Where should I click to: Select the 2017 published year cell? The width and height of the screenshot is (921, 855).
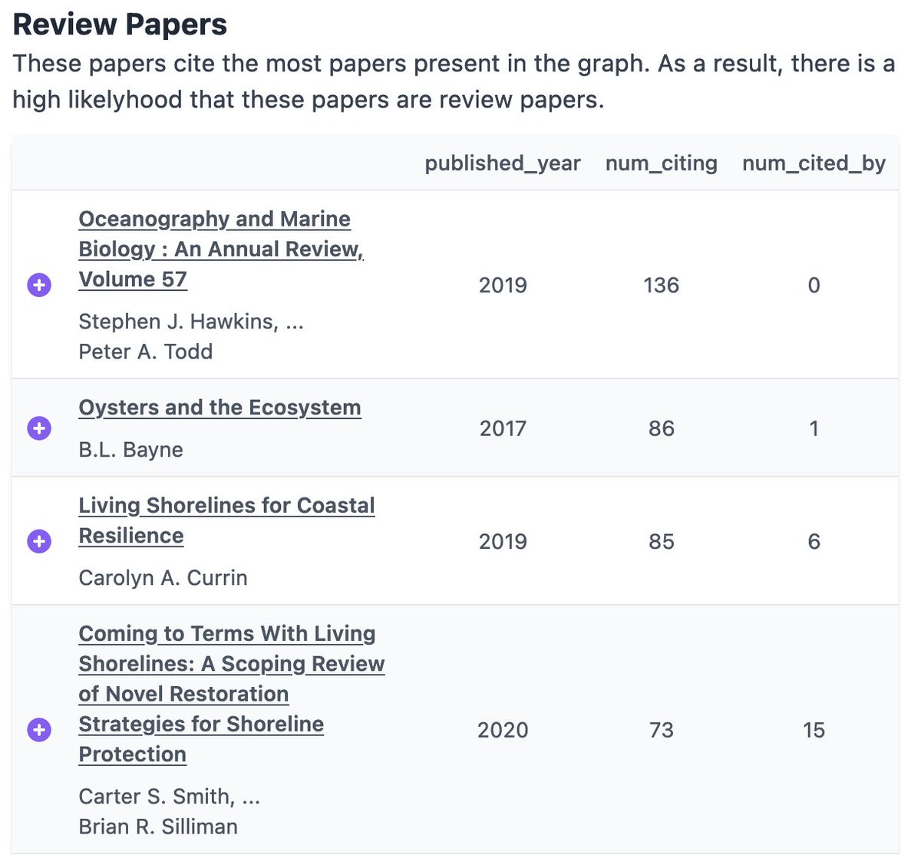click(503, 428)
